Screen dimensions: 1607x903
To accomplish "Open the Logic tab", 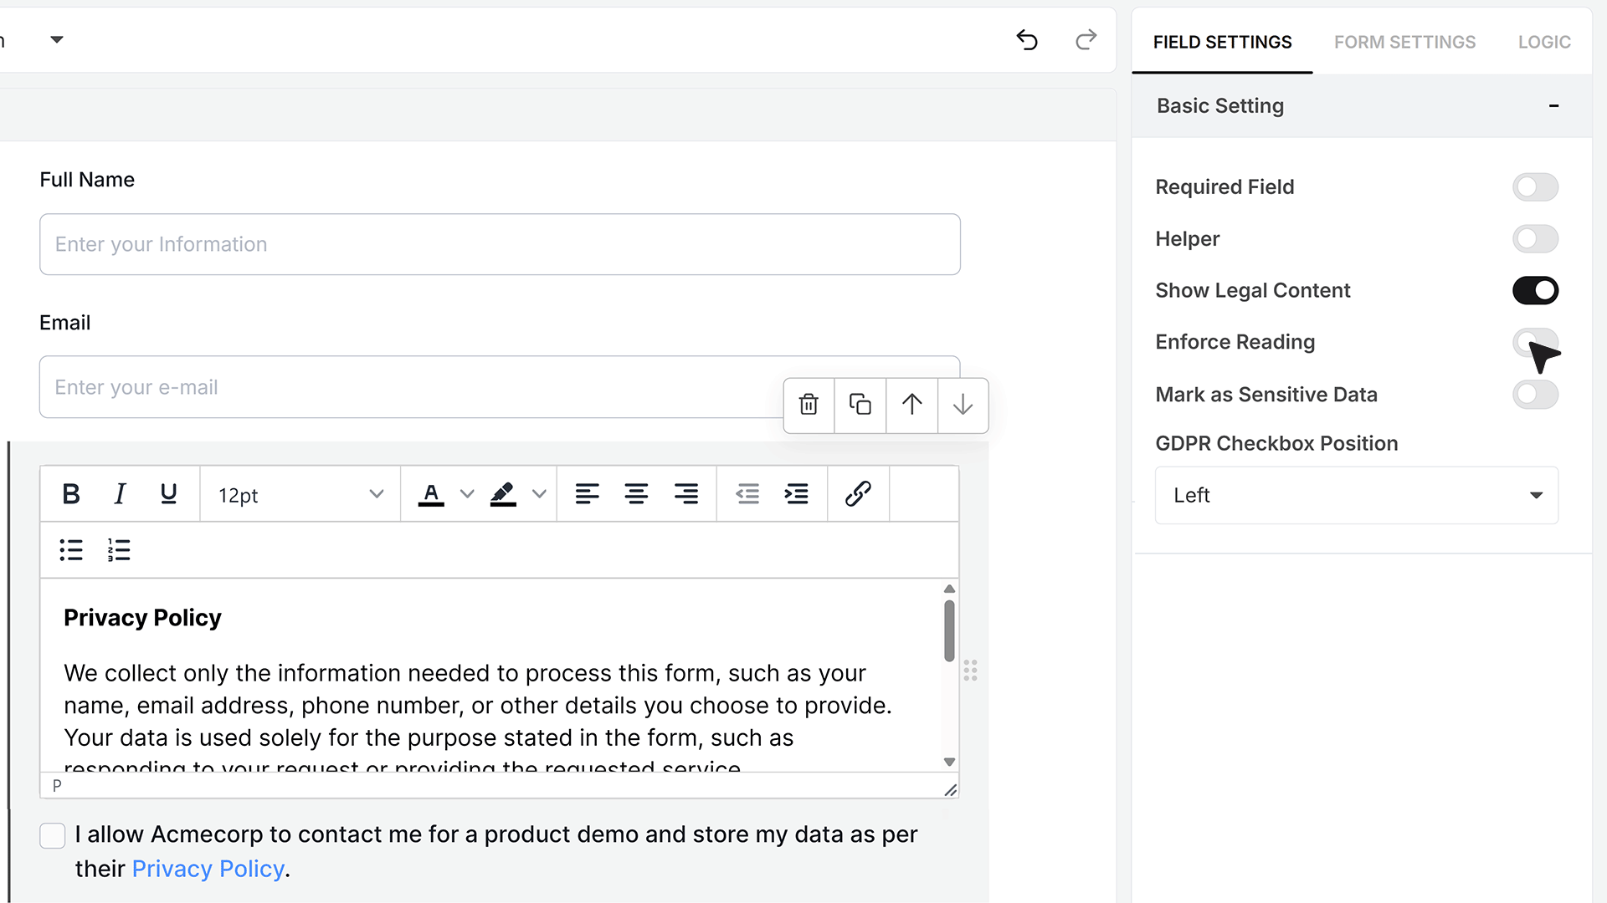I will coord(1544,42).
